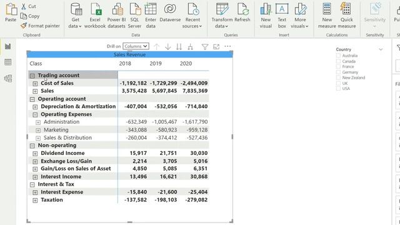This screenshot has height=225, width=400.
Task: Switch to Model view
Action: click(x=8, y=78)
